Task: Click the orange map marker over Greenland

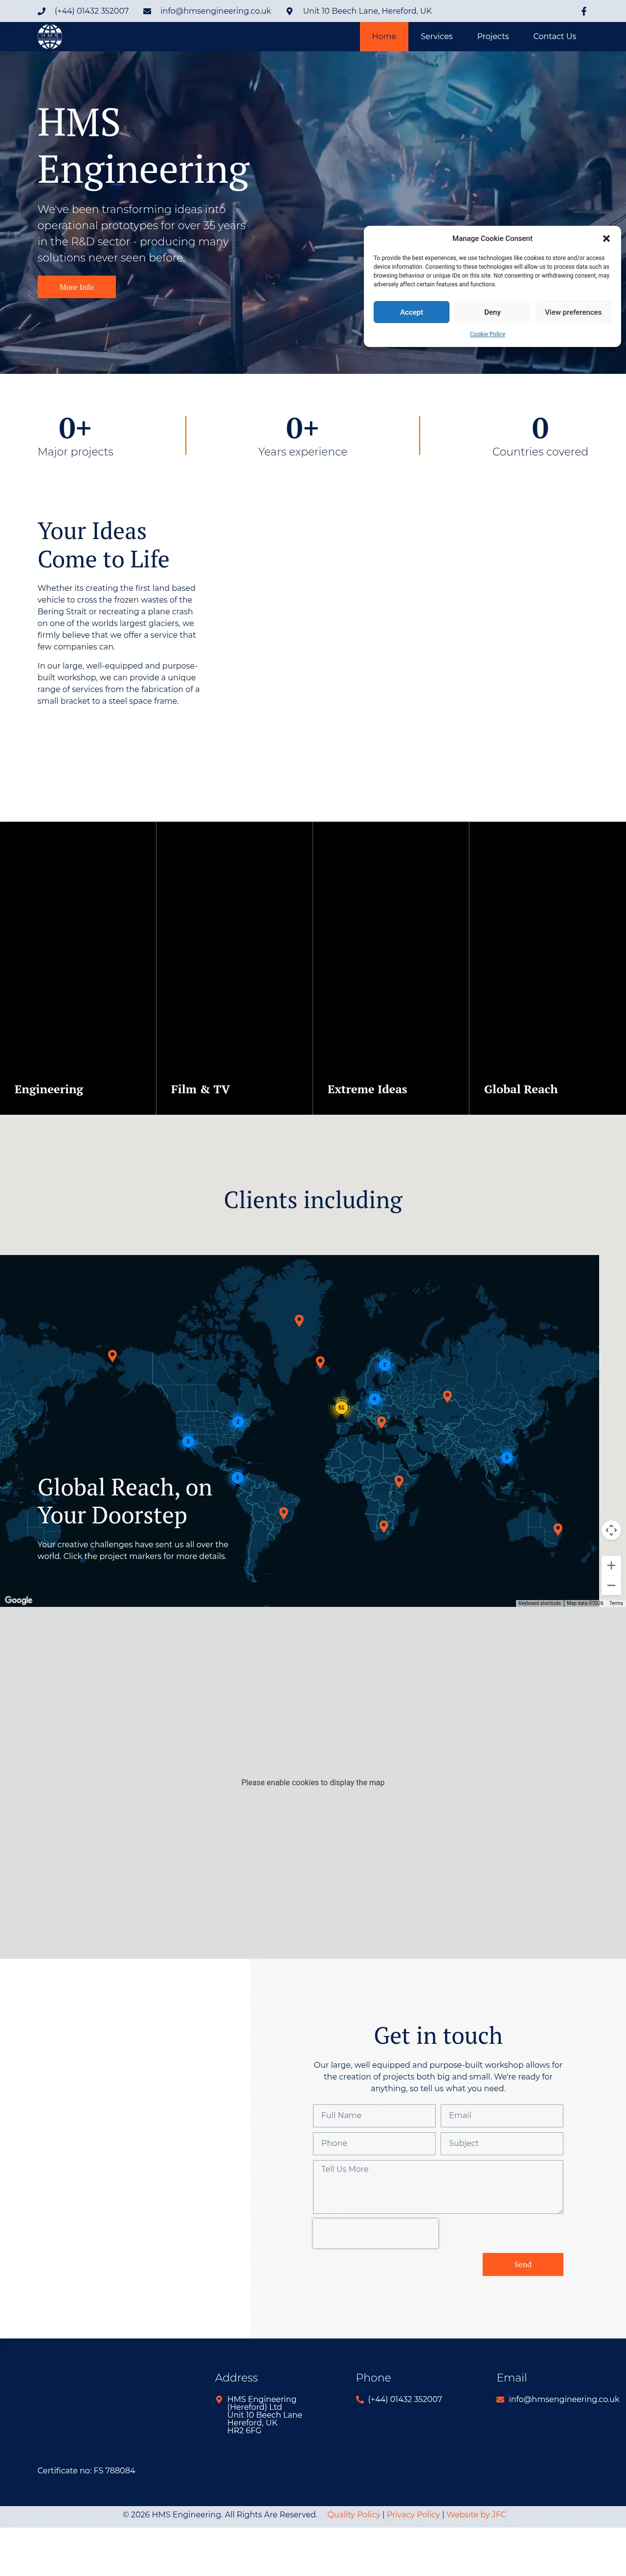Action: point(299,1320)
